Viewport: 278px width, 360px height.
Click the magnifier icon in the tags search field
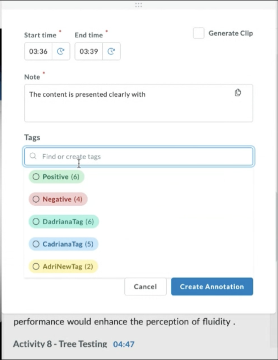pos(33,156)
